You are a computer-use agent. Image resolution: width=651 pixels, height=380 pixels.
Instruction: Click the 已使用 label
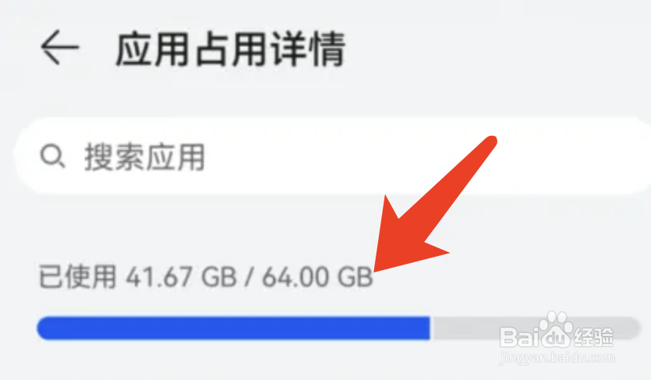point(77,276)
